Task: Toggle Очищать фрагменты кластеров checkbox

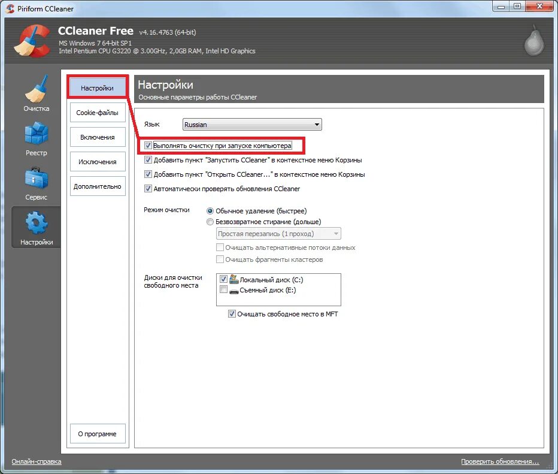Action: (220, 259)
